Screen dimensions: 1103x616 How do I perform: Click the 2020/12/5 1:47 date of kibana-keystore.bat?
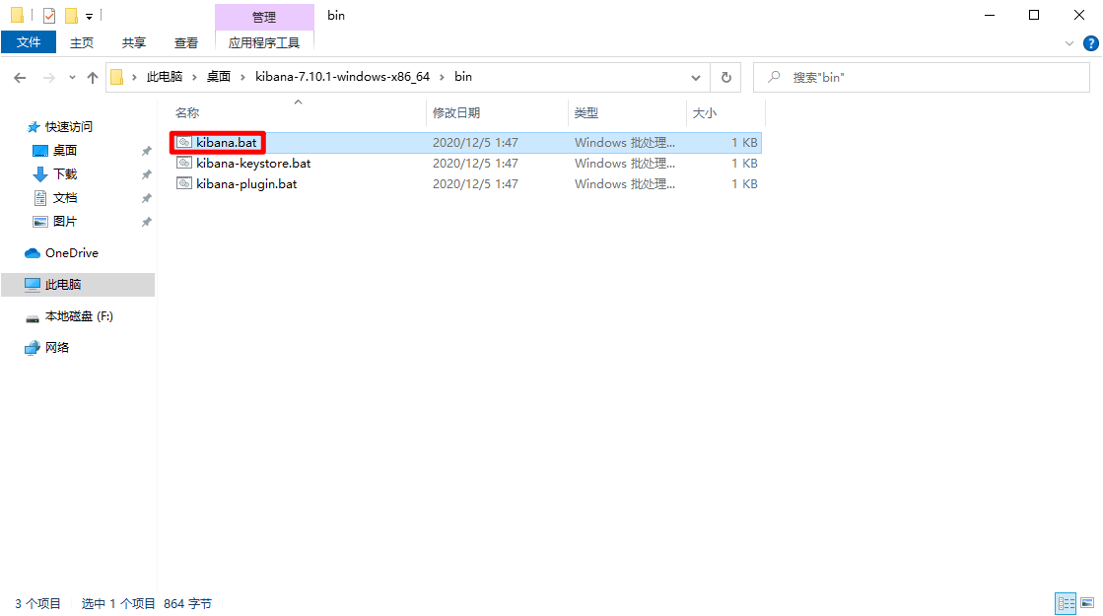[475, 164]
